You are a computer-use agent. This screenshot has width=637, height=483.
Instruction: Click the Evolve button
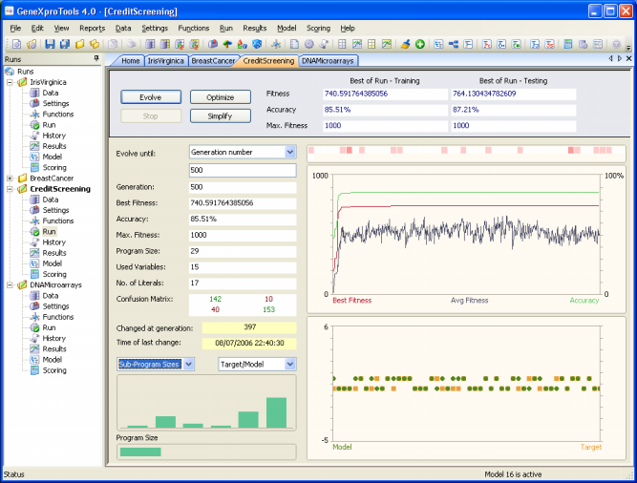(x=151, y=97)
